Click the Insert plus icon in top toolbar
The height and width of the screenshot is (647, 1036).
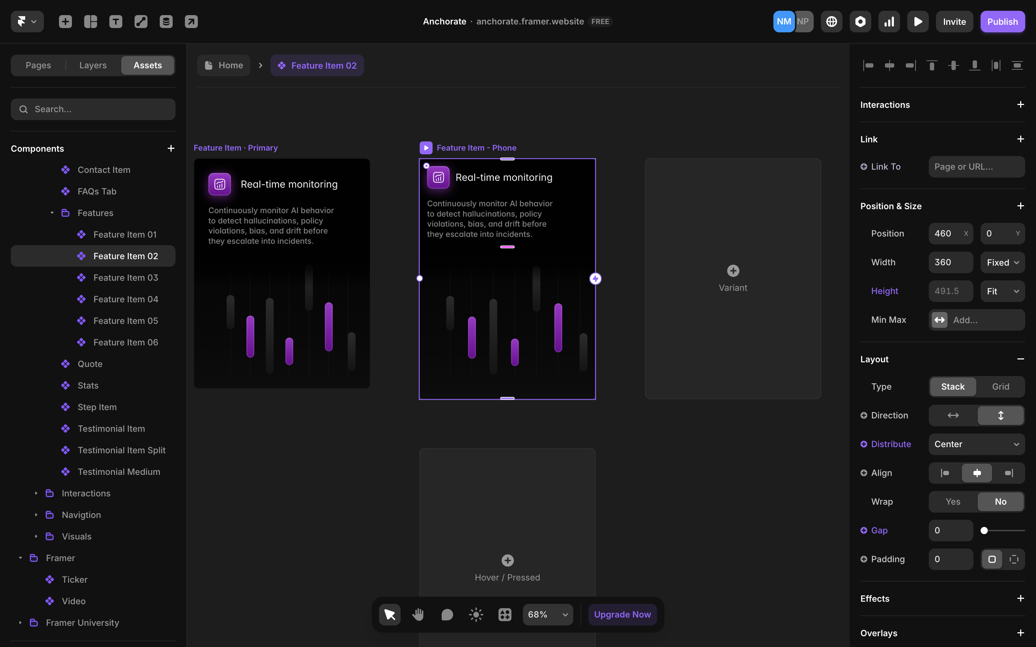65,22
